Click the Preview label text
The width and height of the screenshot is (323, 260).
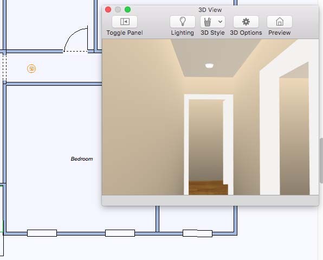pyautogui.click(x=280, y=33)
